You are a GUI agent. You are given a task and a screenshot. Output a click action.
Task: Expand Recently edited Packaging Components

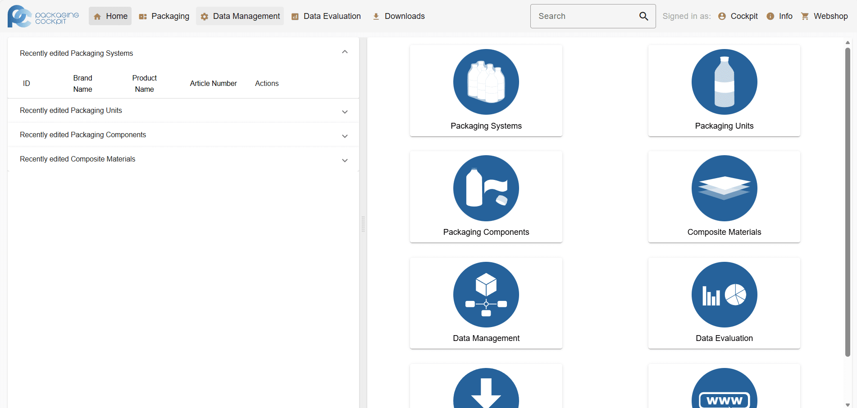pos(345,136)
